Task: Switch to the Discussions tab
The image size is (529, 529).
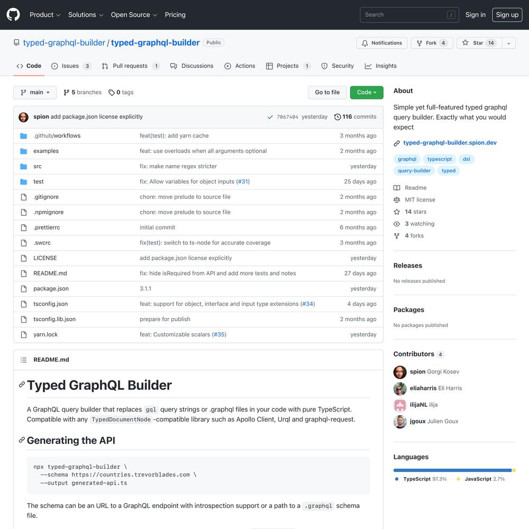Action: point(191,66)
